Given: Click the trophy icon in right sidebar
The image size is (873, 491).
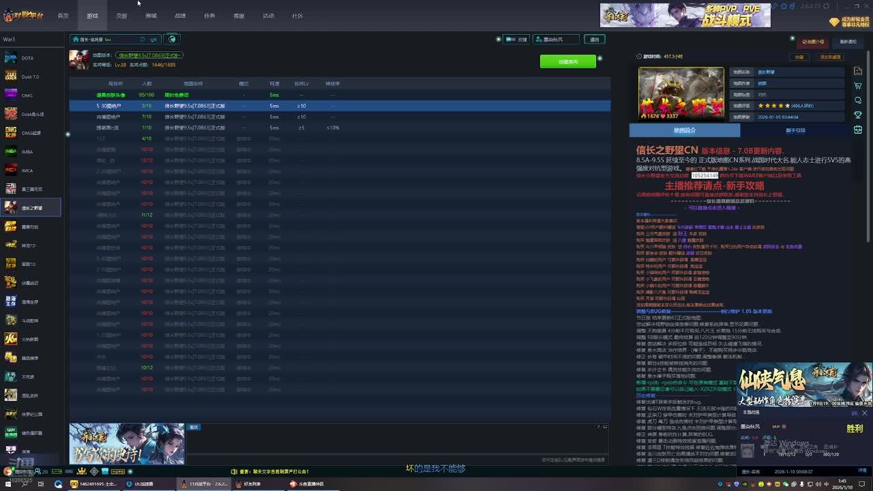Looking at the screenshot, I should pos(858,115).
